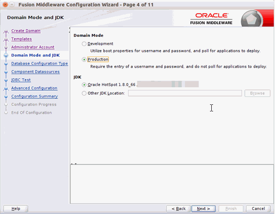Go to the Create Domain step
The image size is (275, 214).
coord(26,31)
